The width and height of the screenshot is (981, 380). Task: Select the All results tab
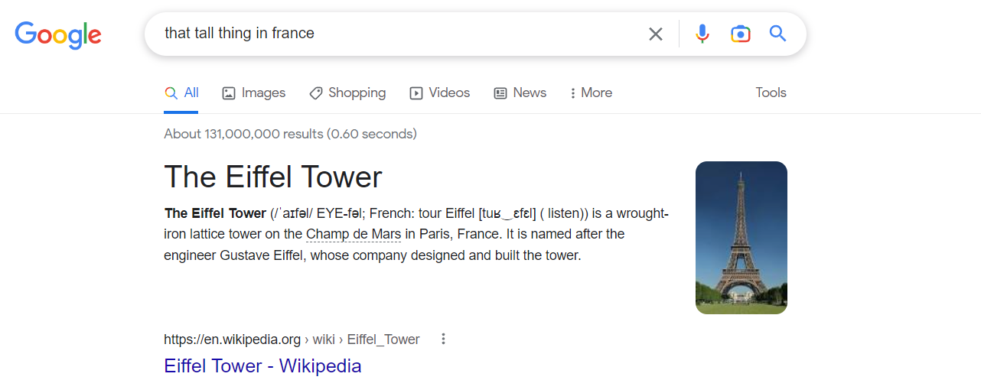(x=181, y=93)
